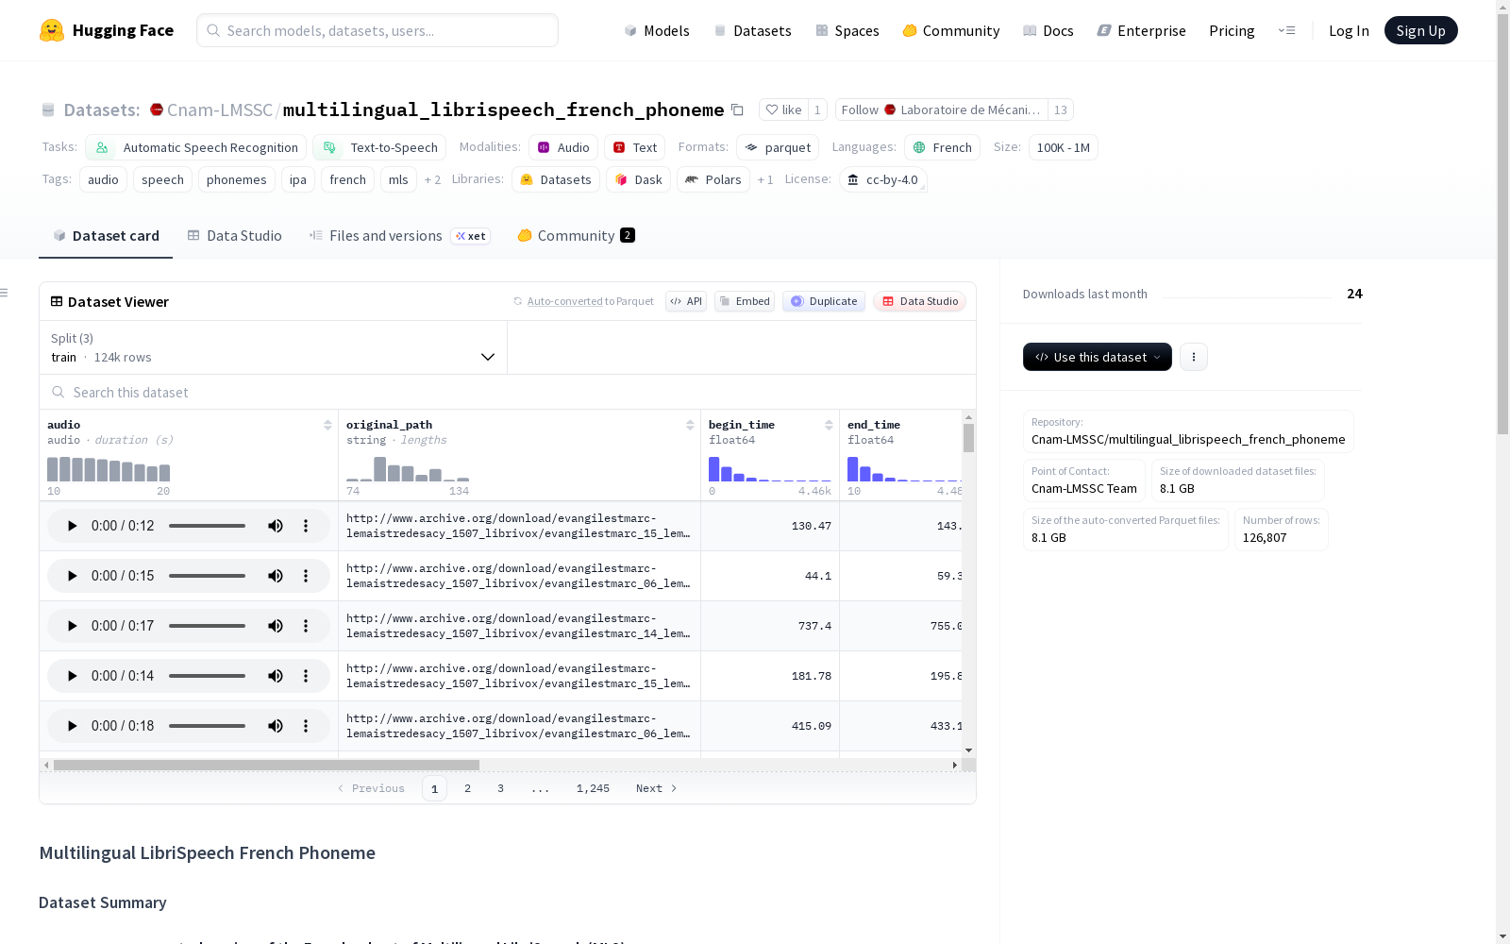Go to Models in the navigation
This screenshot has width=1510, height=944.
pos(657,30)
